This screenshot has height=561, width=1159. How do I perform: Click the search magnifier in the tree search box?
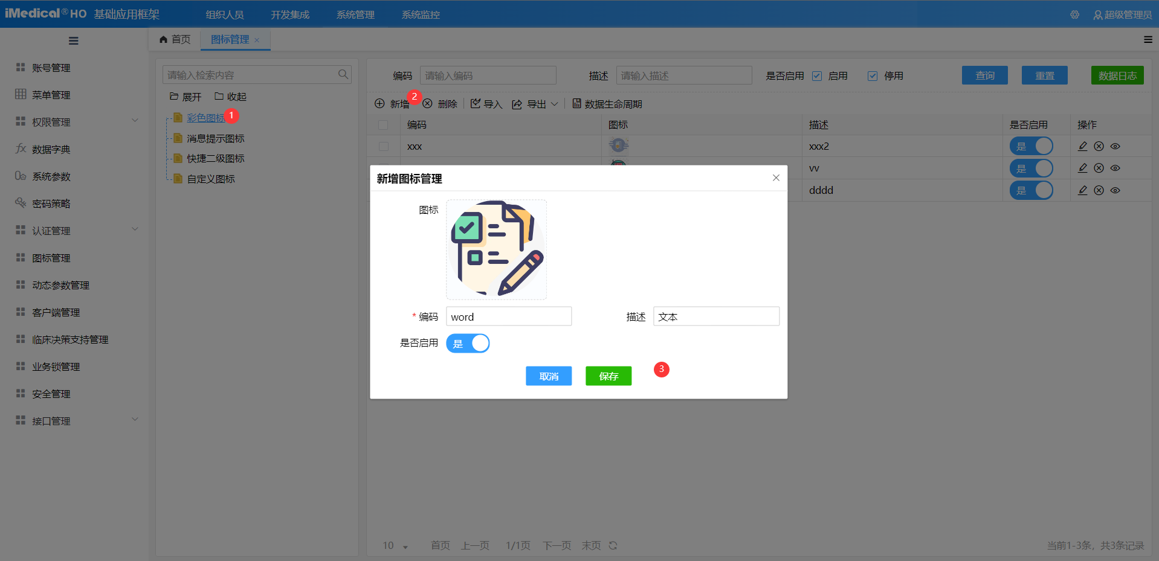[x=343, y=74]
